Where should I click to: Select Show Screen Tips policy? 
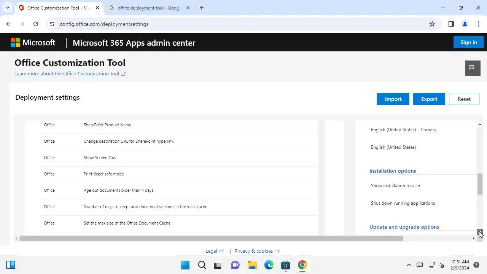point(178,158)
